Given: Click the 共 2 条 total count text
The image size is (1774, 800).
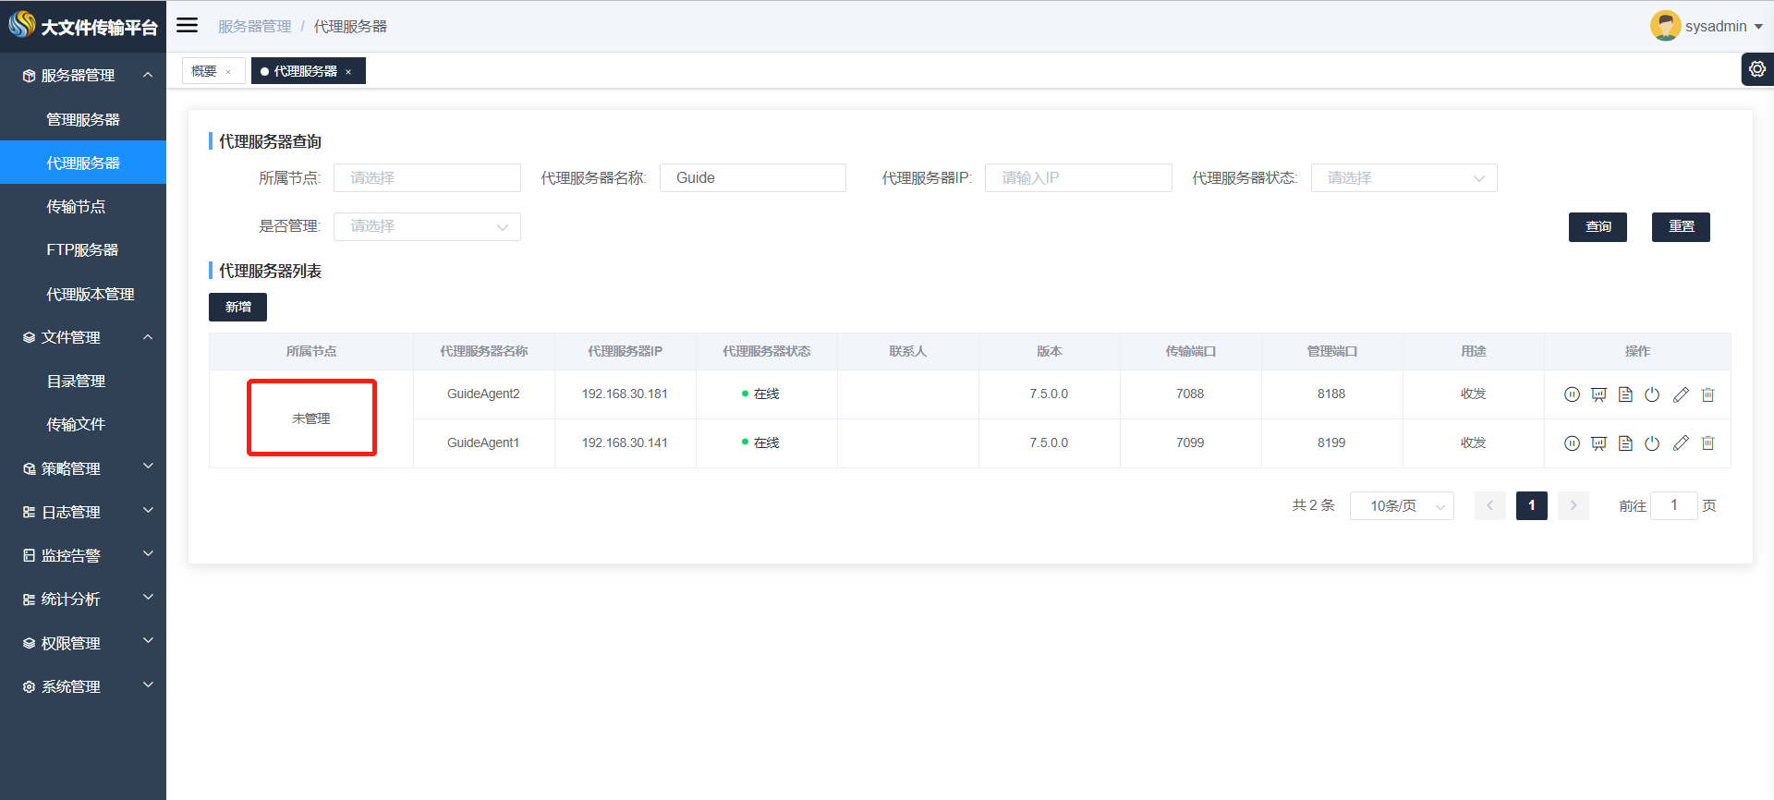Looking at the screenshot, I should 1313,506.
